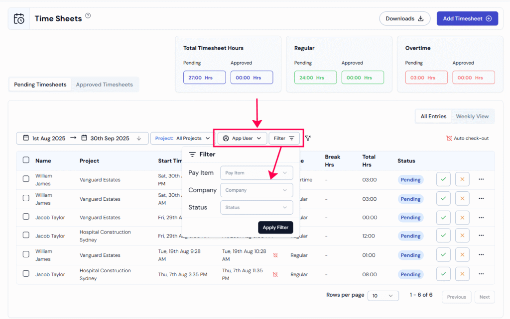Approve the Hospital Construction Sydney 12:00 entry
The image size is (510, 319).
pos(443,236)
